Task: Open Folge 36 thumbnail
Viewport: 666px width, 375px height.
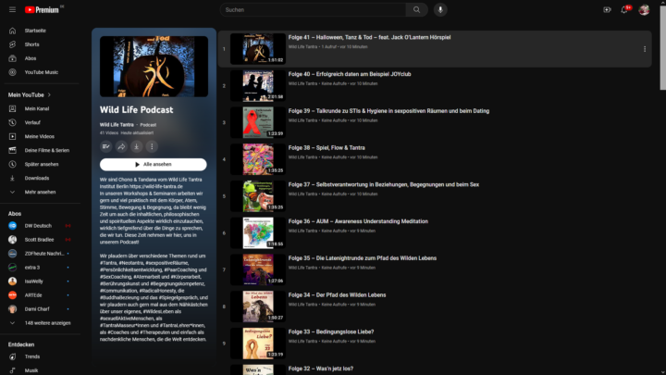Action: 258,233
